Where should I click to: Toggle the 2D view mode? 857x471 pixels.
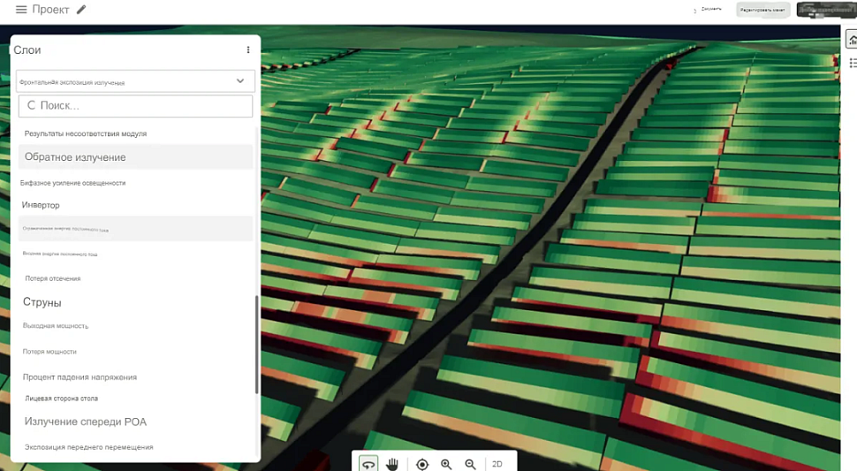coord(497,464)
